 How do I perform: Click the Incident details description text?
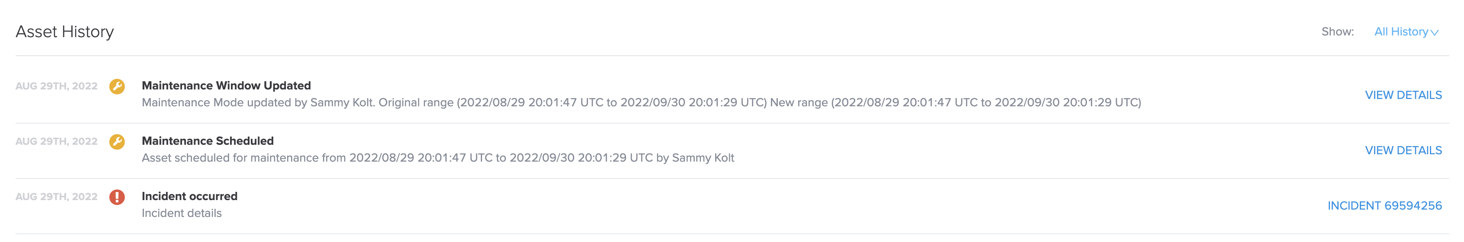pyautogui.click(x=181, y=213)
